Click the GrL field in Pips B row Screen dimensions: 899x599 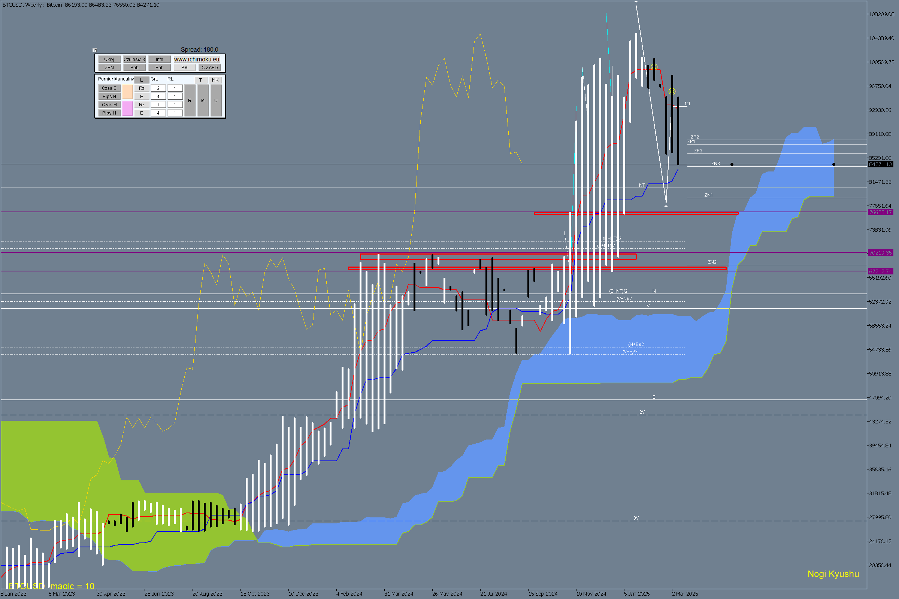point(158,96)
